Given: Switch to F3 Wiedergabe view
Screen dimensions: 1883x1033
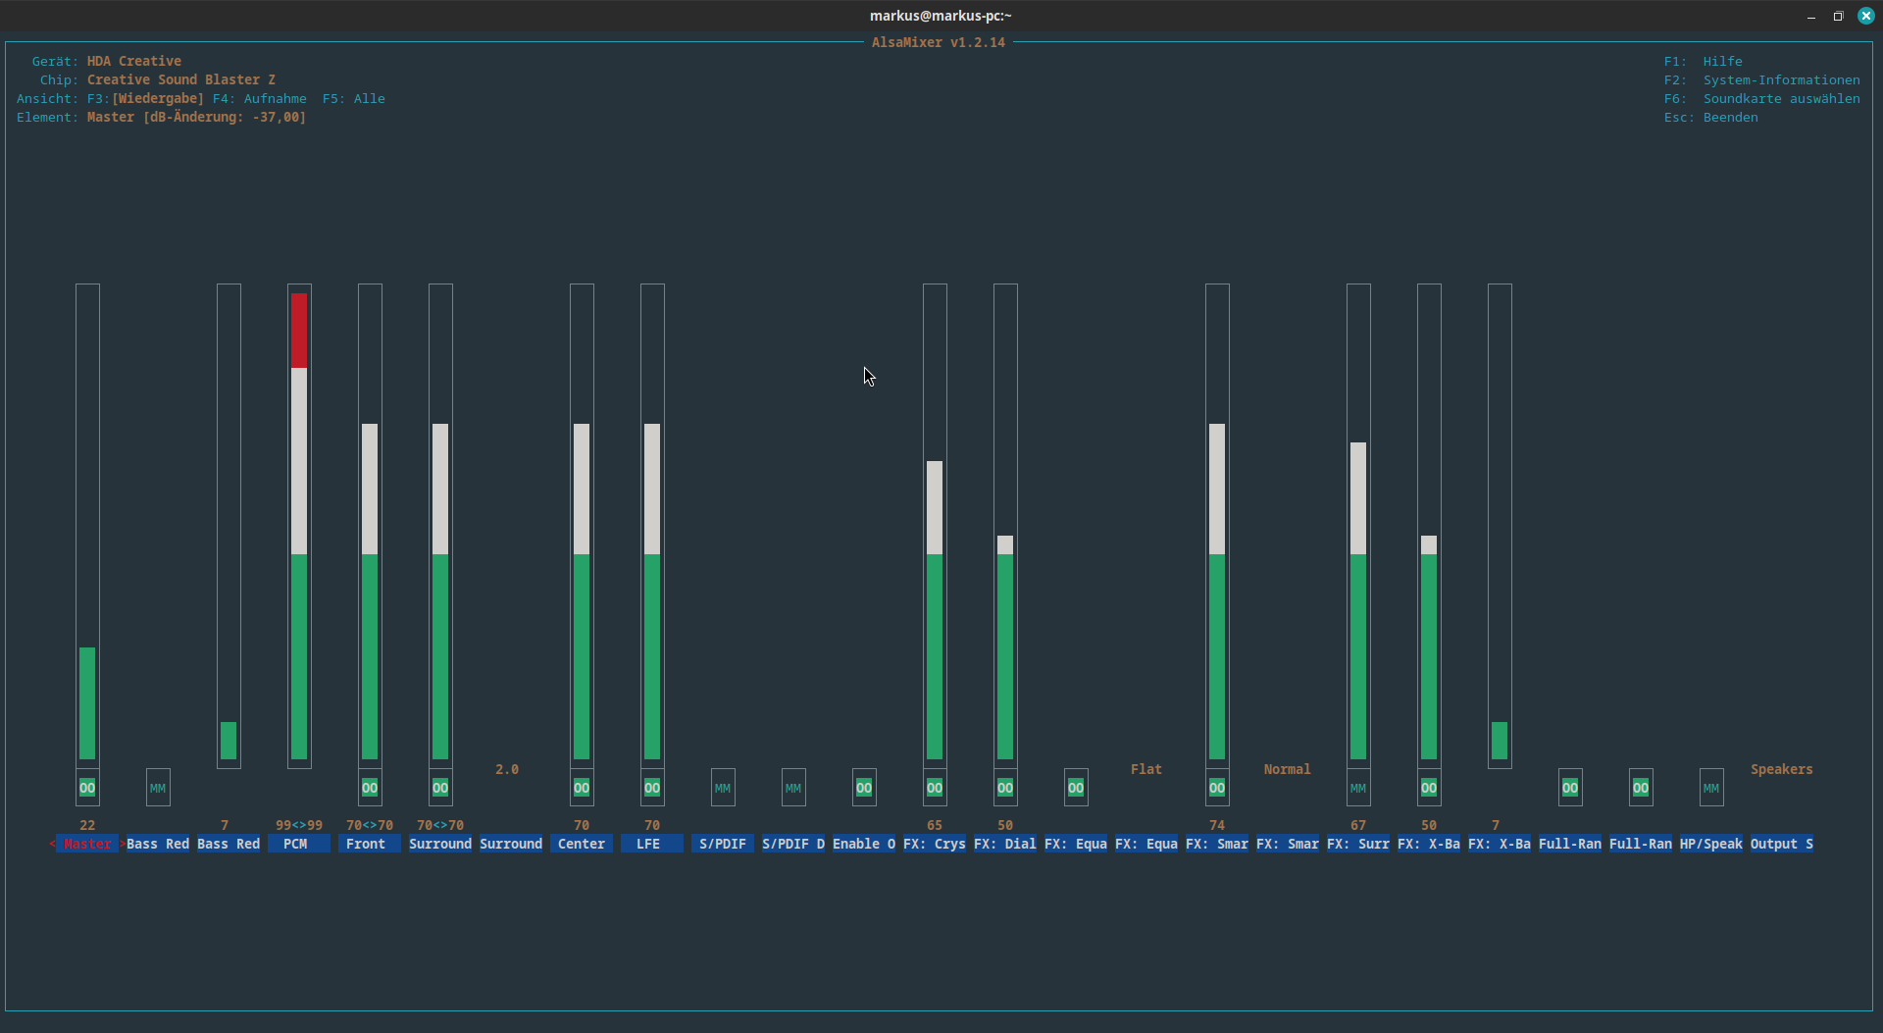Looking at the screenshot, I should (x=146, y=98).
